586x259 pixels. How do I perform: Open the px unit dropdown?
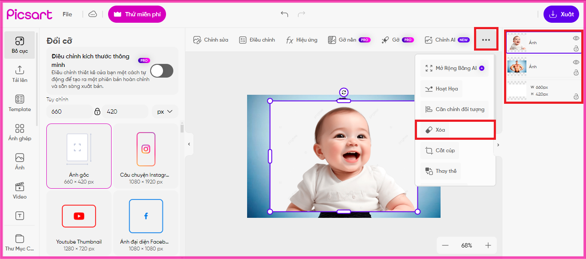click(x=165, y=111)
